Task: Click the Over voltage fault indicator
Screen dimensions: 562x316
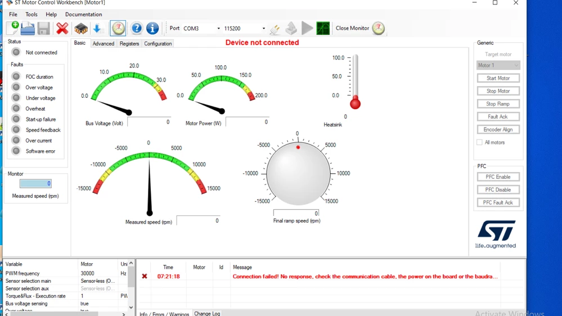Action: [x=16, y=87]
